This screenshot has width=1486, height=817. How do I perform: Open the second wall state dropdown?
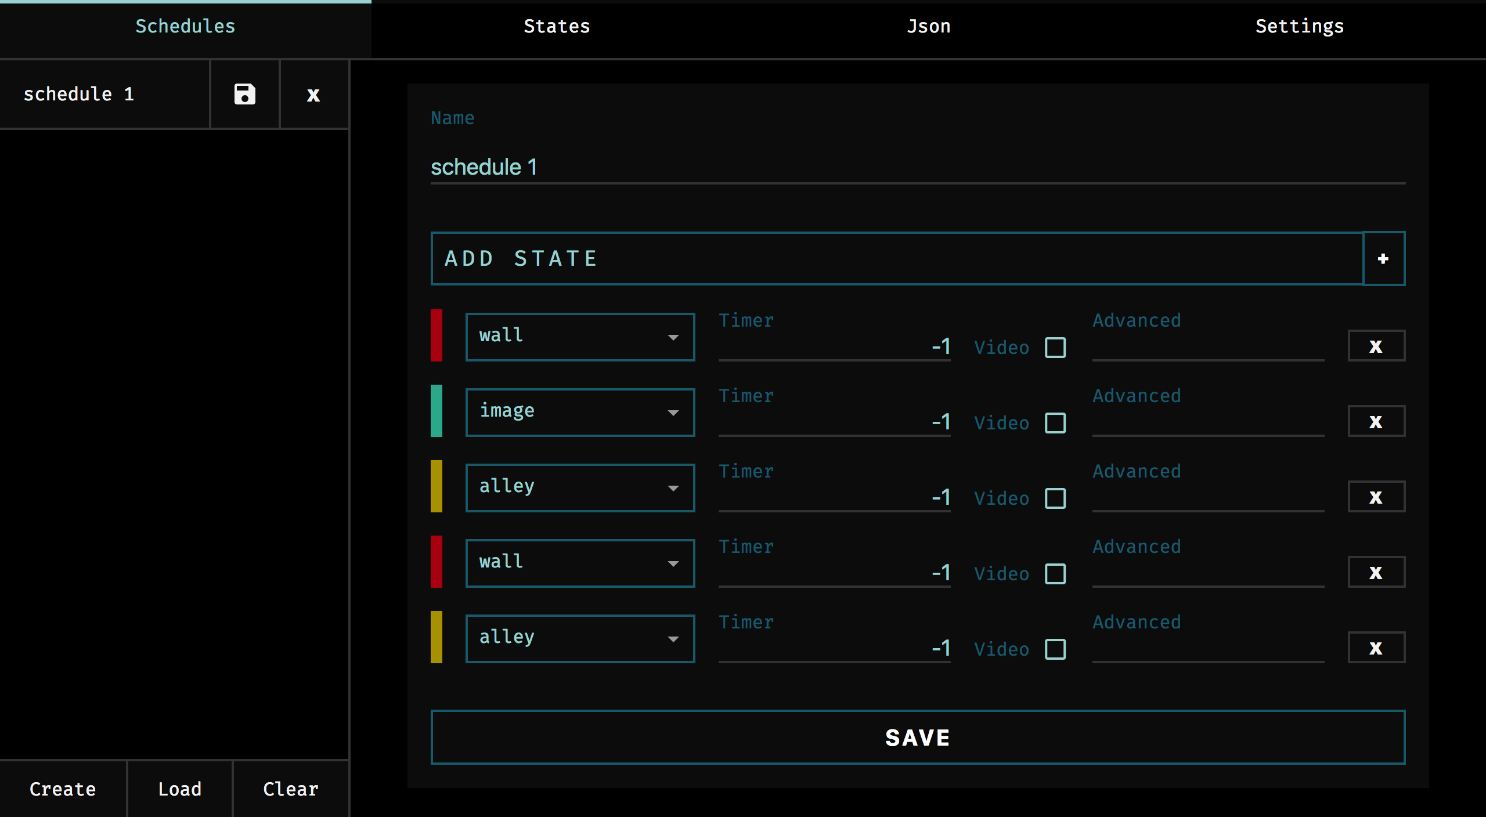[580, 563]
